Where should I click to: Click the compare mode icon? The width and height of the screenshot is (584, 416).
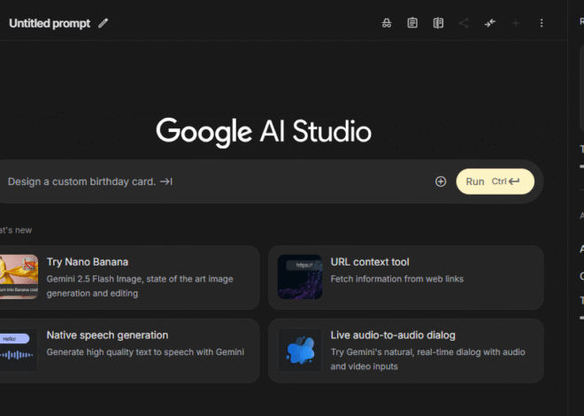pyautogui.click(x=438, y=23)
